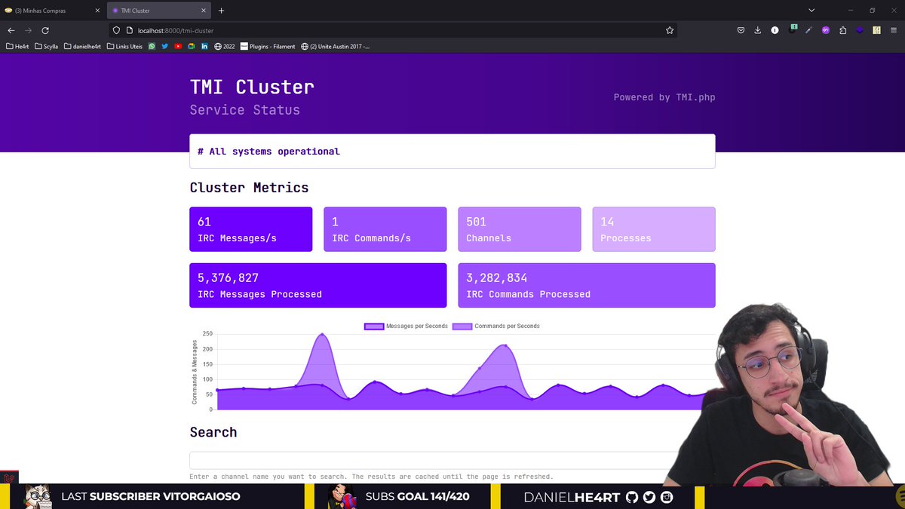
Task: Click the IRC Messages Processed card
Action: click(318, 285)
